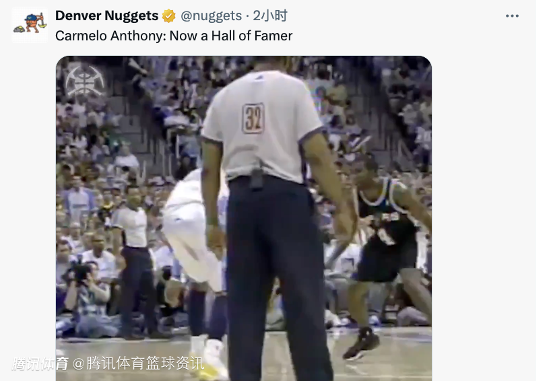Click the referee's belt-mounted radio pack
Image resolution: width=547 pixels, height=381 pixels.
[257, 179]
